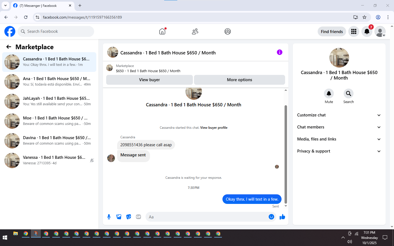
Task: Open the account profile picture menu
Action: click(380, 31)
